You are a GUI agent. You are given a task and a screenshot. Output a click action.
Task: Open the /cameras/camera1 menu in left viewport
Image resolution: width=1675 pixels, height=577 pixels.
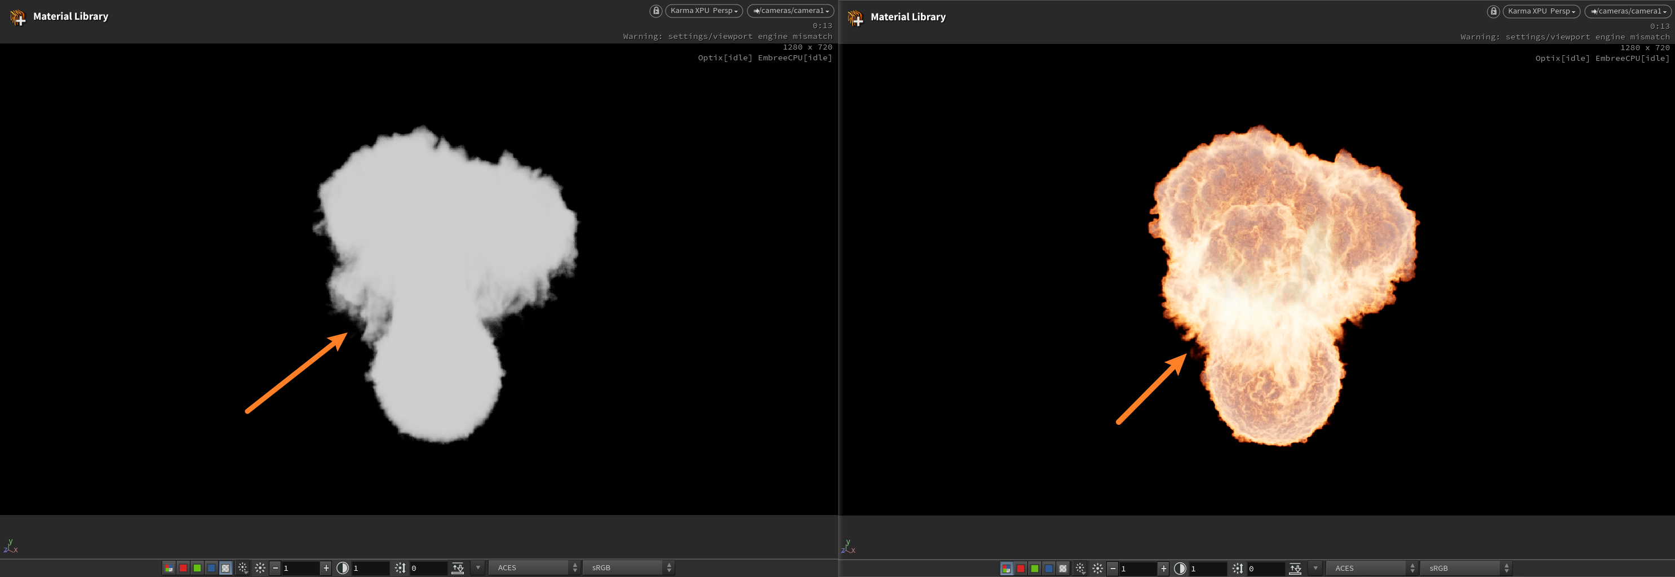click(x=790, y=10)
